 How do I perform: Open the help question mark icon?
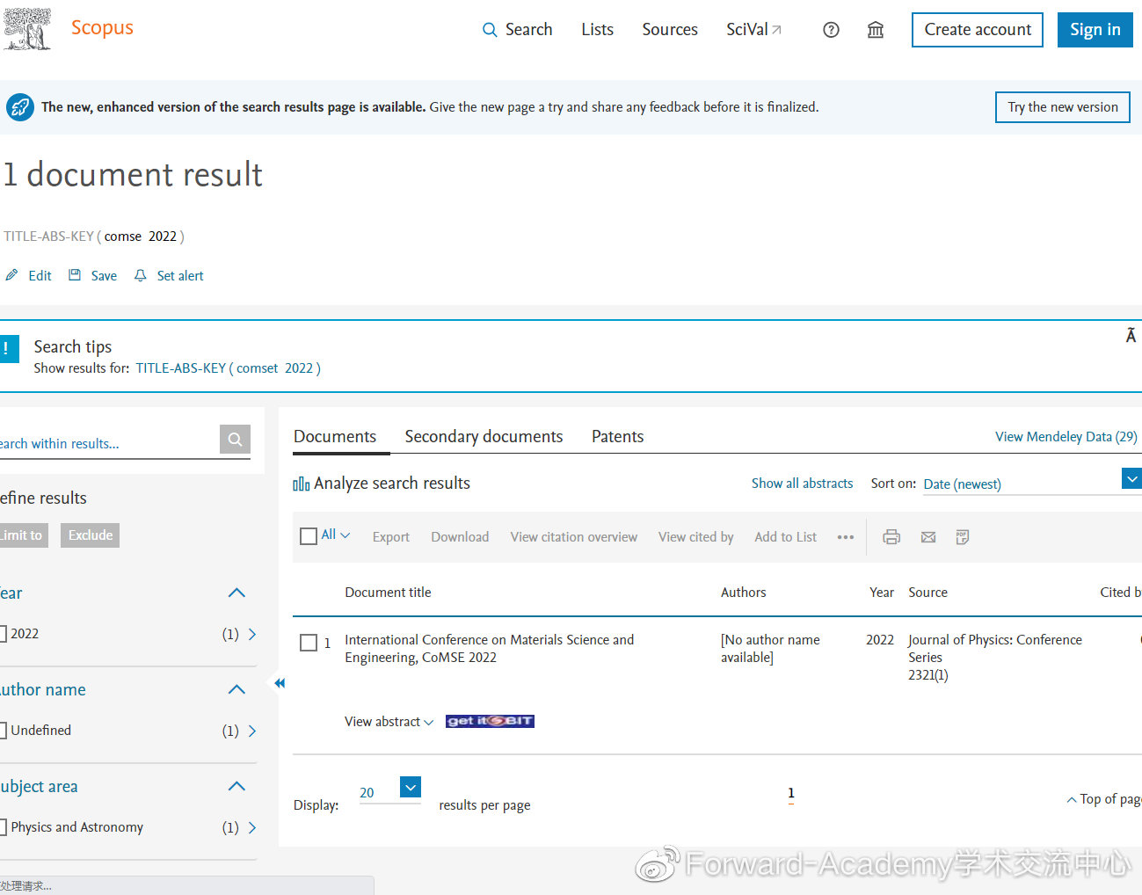click(831, 30)
